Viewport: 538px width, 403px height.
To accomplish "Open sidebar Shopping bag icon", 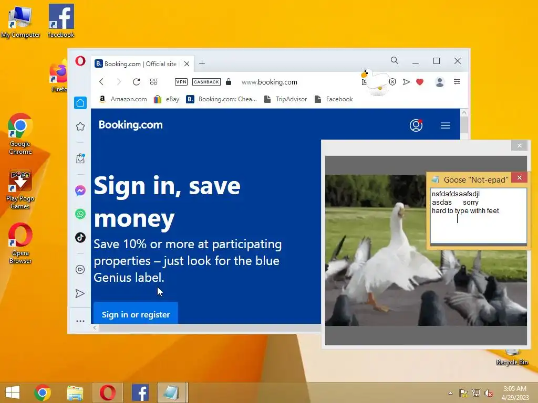I will point(80,158).
